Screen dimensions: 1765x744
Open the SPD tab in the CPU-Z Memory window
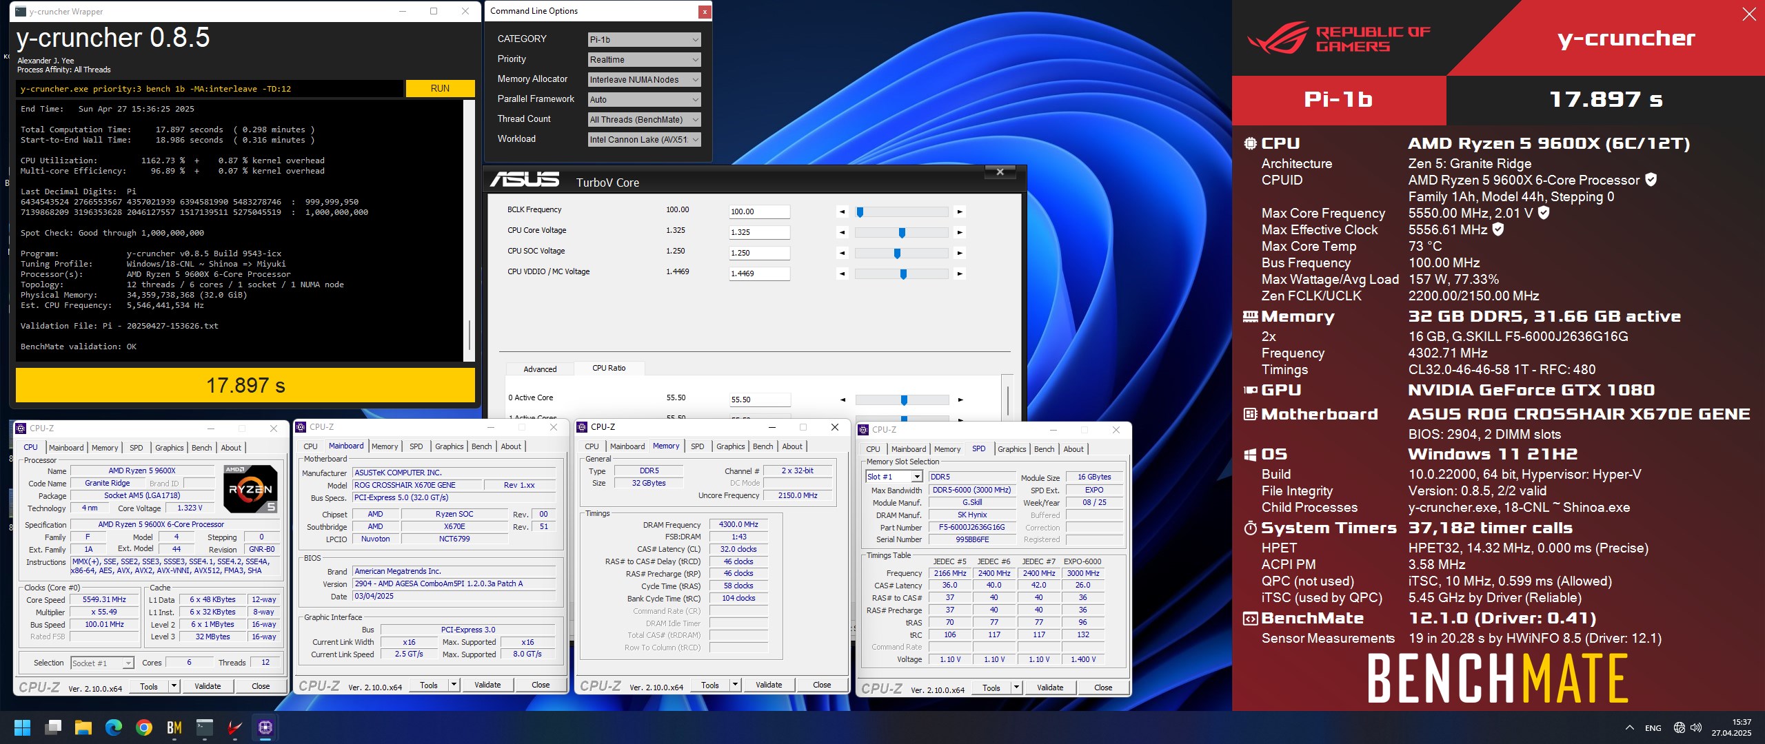pyautogui.click(x=697, y=446)
